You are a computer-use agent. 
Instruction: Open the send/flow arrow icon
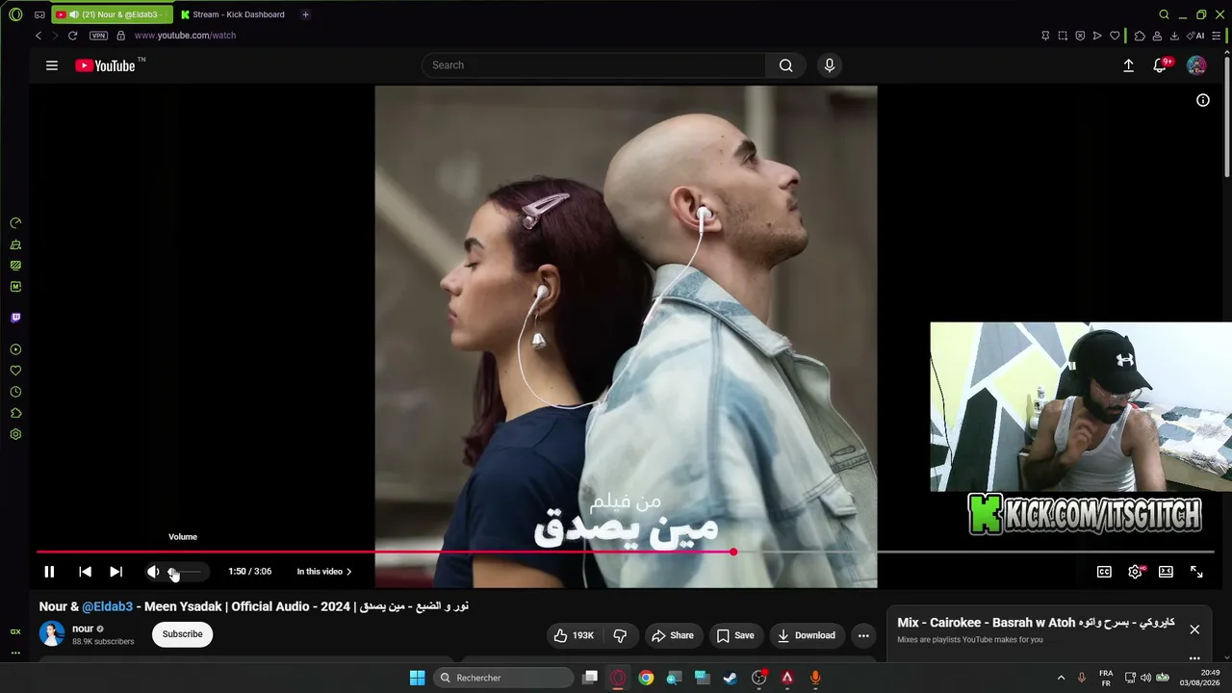[1097, 36]
